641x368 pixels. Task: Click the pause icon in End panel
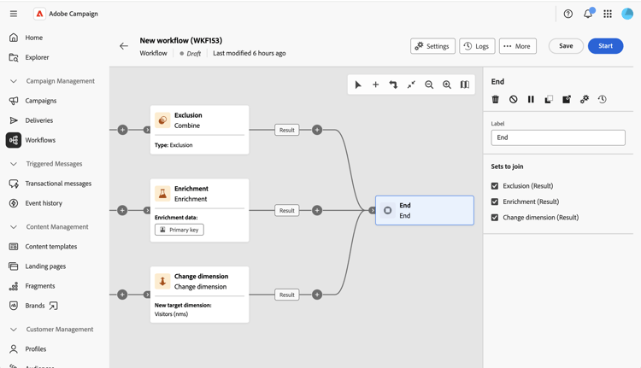[x=531, y=99]
